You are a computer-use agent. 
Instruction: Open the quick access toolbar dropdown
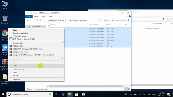pos(36,13)
